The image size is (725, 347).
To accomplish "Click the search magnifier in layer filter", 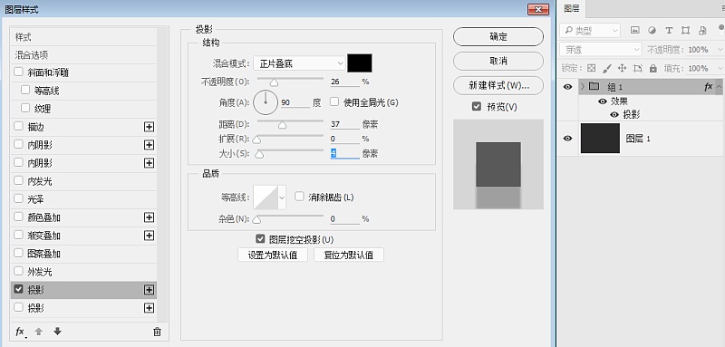I will [x=568, y=31].
